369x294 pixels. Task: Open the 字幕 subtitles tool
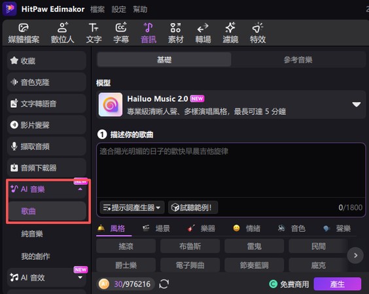pyautogui.click(x=121, y=33)
